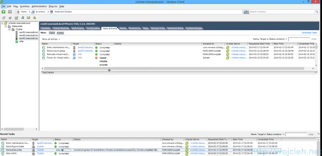Open the search scope dropdown beside Search Inventory
The width and height of the screenshot is (322, 156).
pyautogui.click(x=246, y=12)
